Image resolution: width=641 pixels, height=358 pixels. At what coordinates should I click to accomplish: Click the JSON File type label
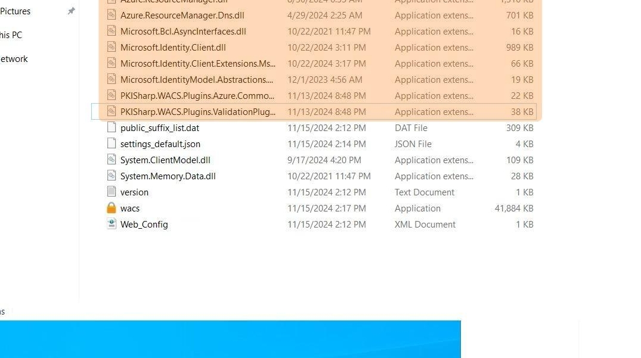413,144
